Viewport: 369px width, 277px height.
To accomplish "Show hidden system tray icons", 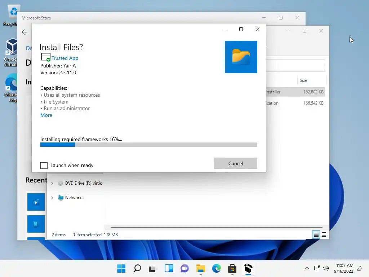I will tap(307, 268).
